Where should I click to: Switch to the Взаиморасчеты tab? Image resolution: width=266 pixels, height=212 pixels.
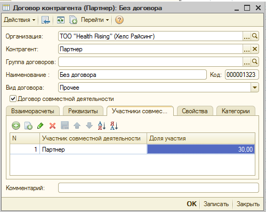(33, 111)
